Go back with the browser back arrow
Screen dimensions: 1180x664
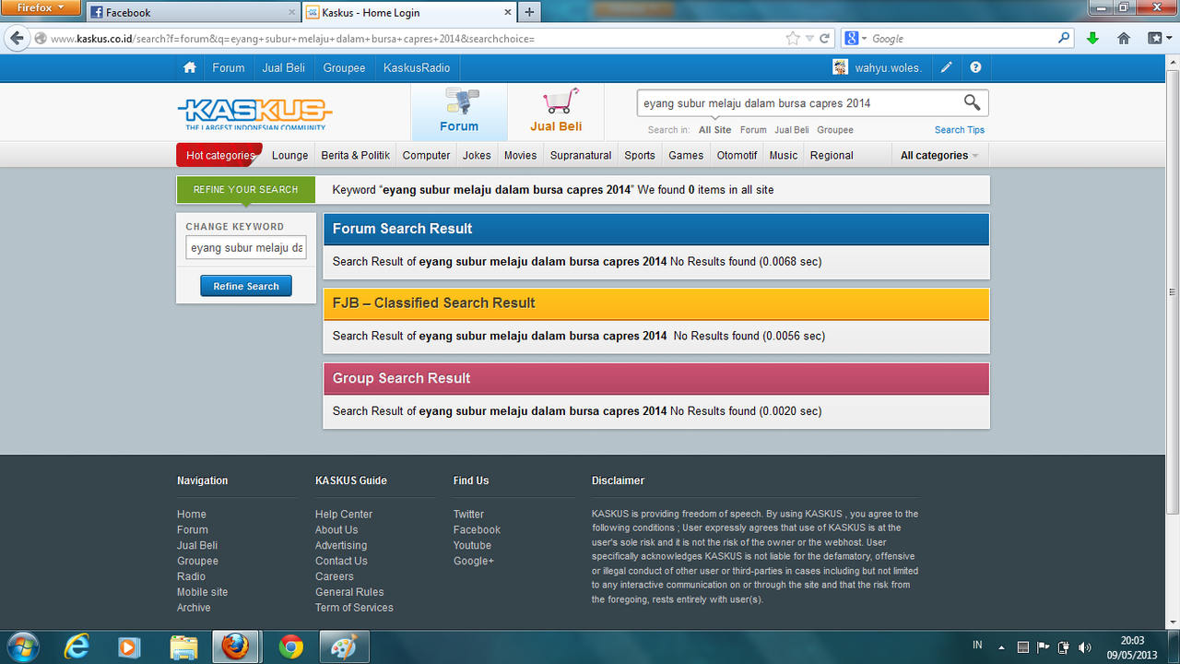coord(17,39)
